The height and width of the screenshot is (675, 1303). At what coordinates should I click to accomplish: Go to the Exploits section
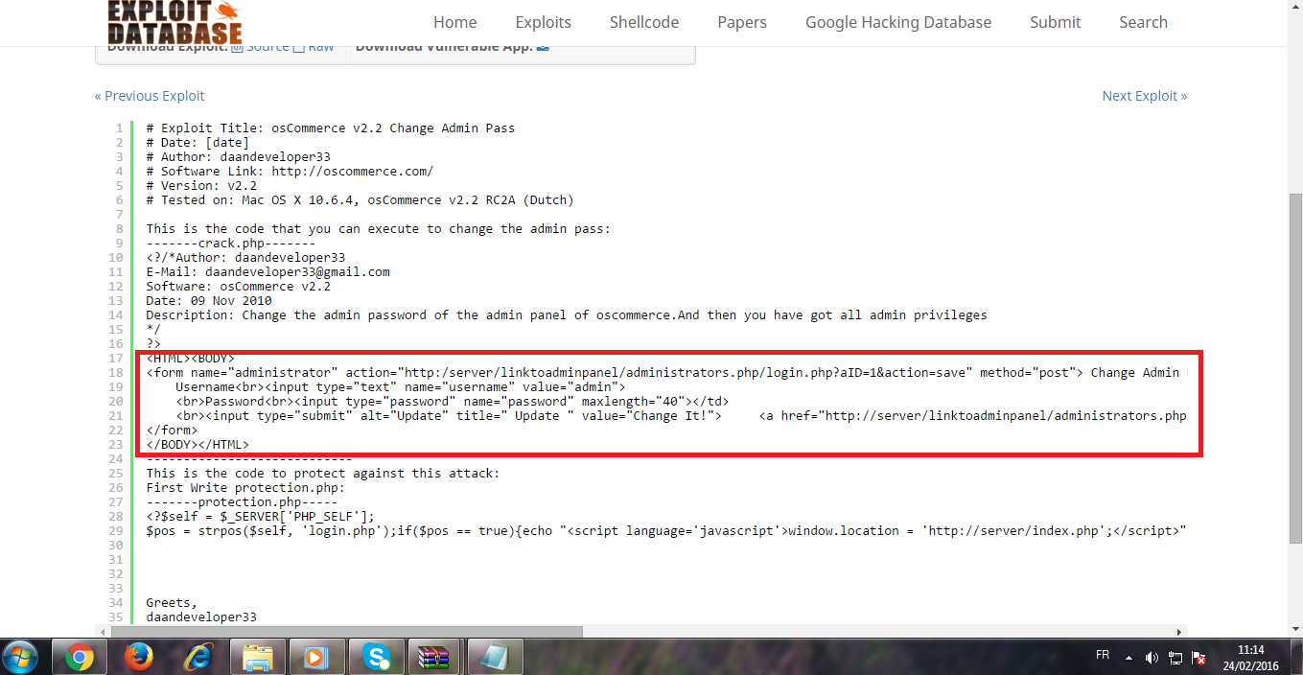coord(543,22)
